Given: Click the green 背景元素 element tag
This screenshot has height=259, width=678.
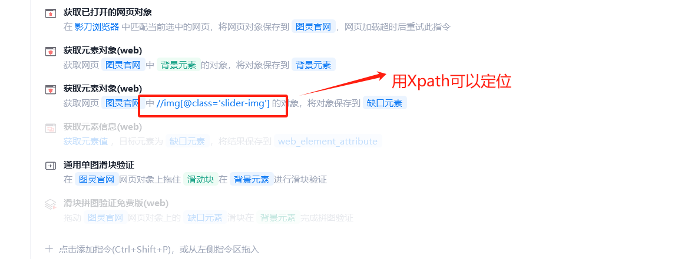Looking at the screenshot, I should 178,65.
